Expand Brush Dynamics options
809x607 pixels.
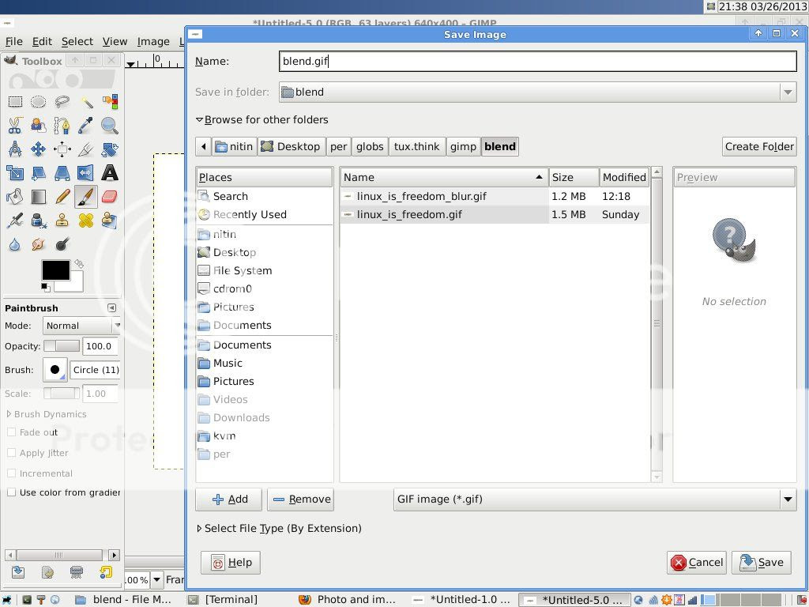tap(9, 414)
